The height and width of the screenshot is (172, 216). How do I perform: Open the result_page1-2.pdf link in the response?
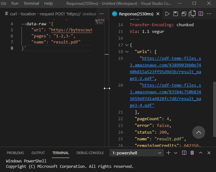165,68
